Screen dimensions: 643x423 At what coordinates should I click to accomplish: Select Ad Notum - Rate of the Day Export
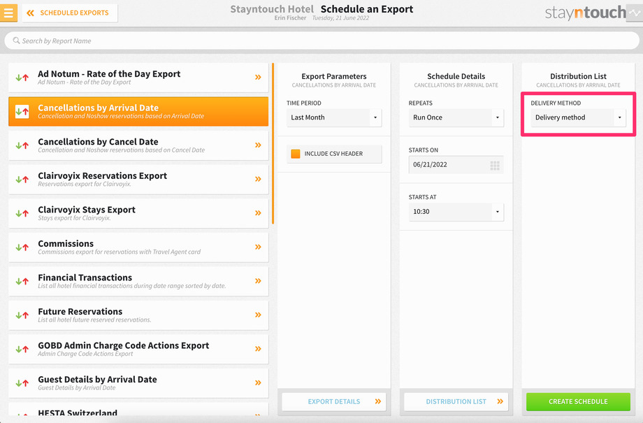(x=138, y=78)
